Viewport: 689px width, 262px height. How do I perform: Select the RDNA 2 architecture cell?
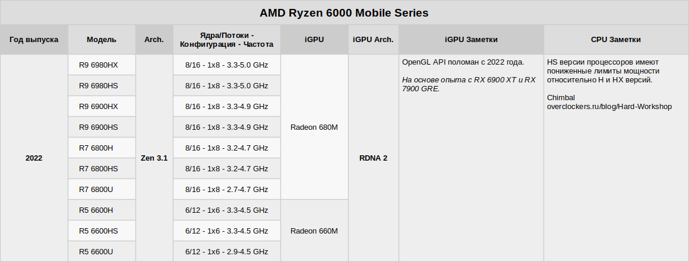tap(373, 158)
